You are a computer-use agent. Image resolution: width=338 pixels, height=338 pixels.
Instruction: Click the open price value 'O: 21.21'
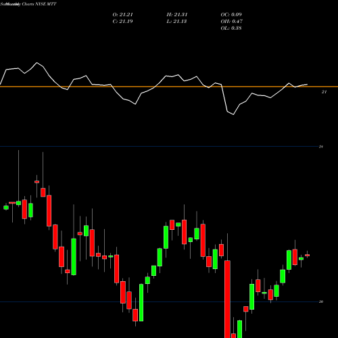(x=123, y=15)
